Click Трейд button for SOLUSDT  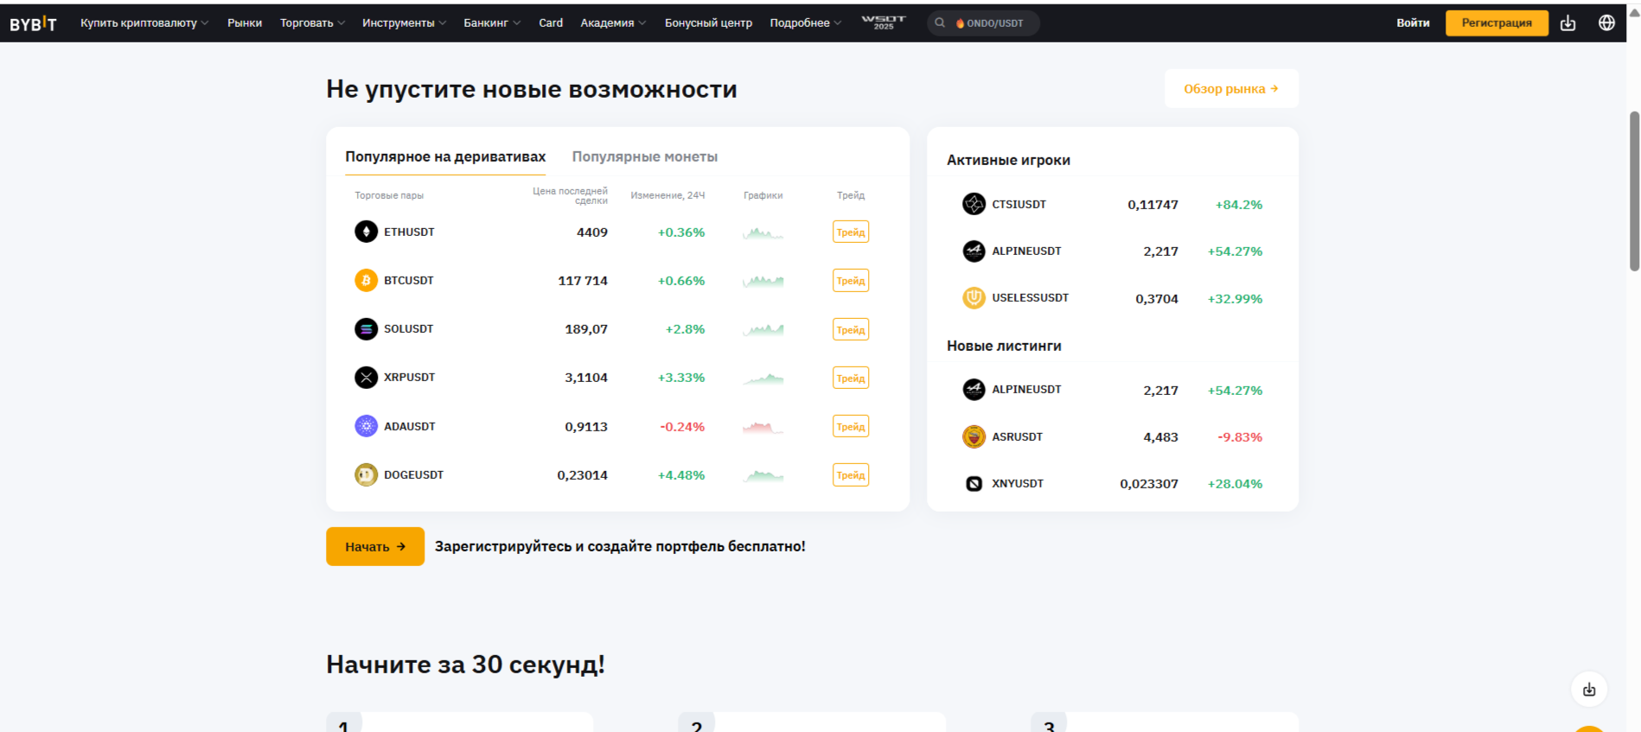click(851, 329)
